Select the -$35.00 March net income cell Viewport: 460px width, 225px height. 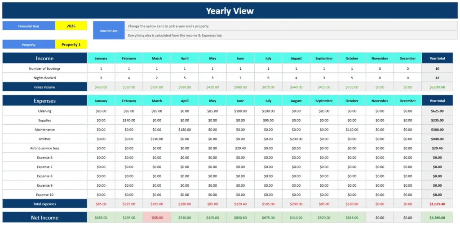pyautogui.click(x=157, y=218)
